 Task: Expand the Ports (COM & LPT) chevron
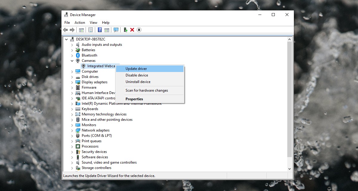click(x=72, y=136)
